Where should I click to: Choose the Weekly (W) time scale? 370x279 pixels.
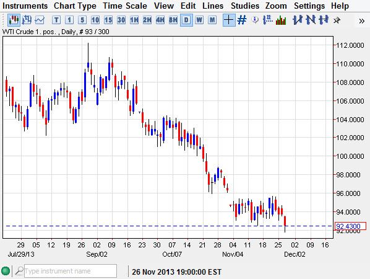click(x=199, y=20)
